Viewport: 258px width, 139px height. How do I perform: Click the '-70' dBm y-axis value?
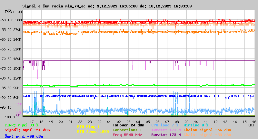[3, 59]
